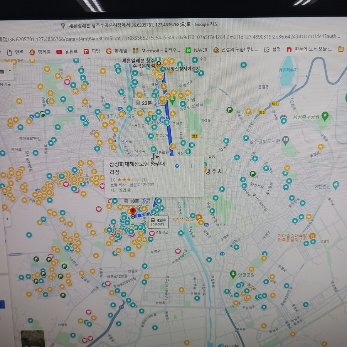Open the 엠게임 bookmark

[x=40, y=52]
